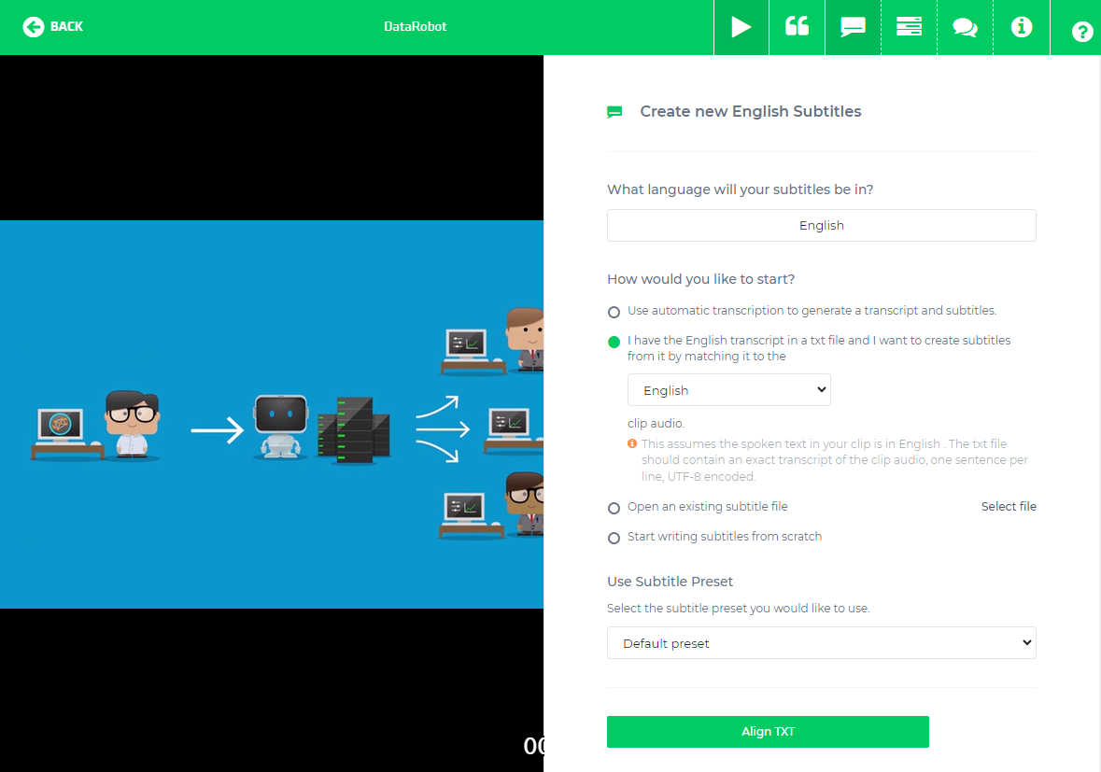Click the subtitle language field showing English
This screenshot has height=772, width=1101.
[x=821, y=225]
